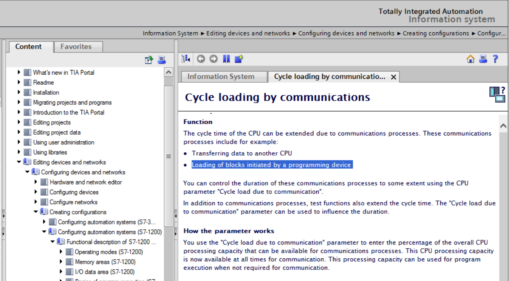This screenshot has height=281, width=509.
Task: Click the book icon beside Using user administration
Action: (27, 142)
